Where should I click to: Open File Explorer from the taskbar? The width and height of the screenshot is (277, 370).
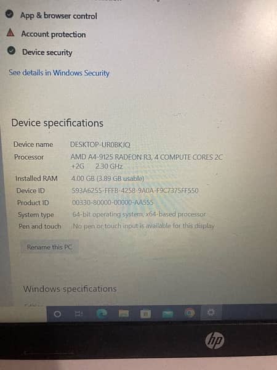(x=124, y=313)
